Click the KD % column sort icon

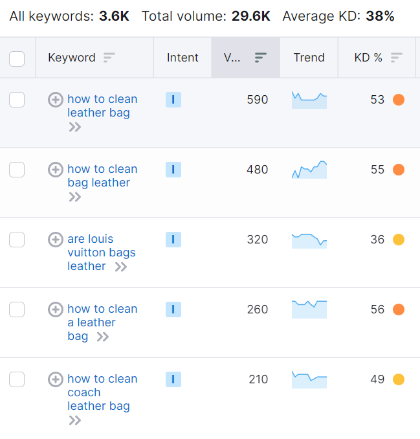click(x=396, y=58)
